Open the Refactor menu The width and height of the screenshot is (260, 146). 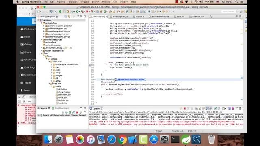pos(72,2)
